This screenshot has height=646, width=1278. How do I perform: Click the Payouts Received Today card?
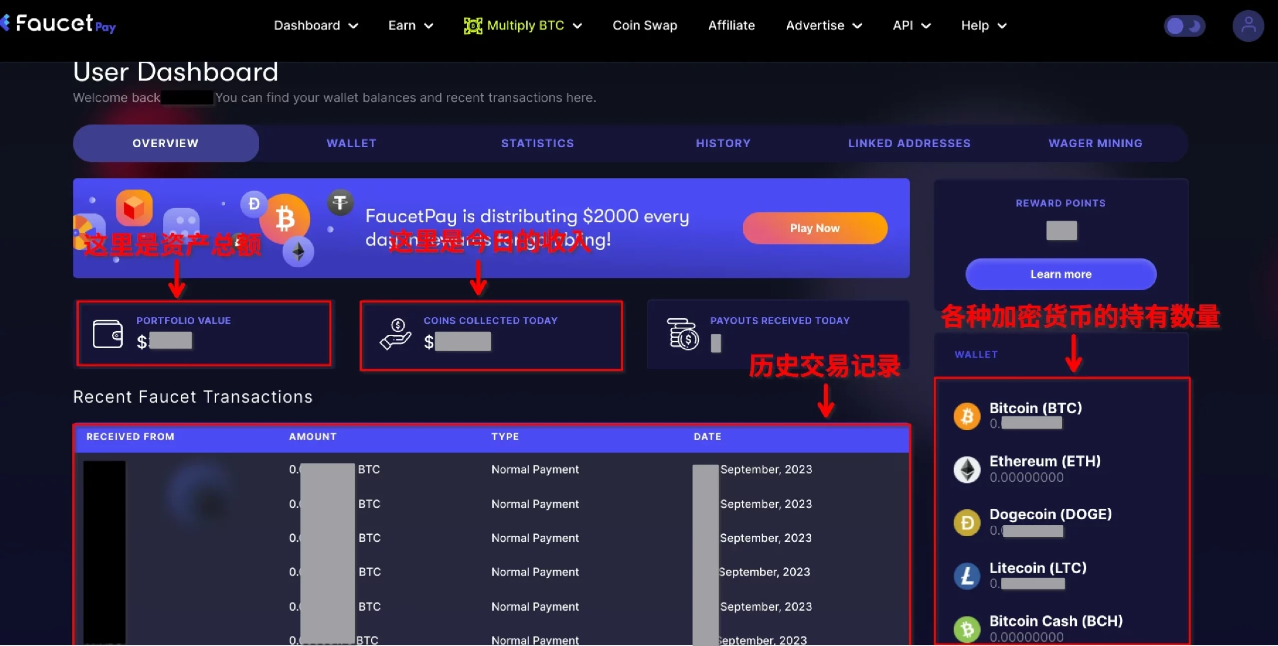click(x=778, y=334)
